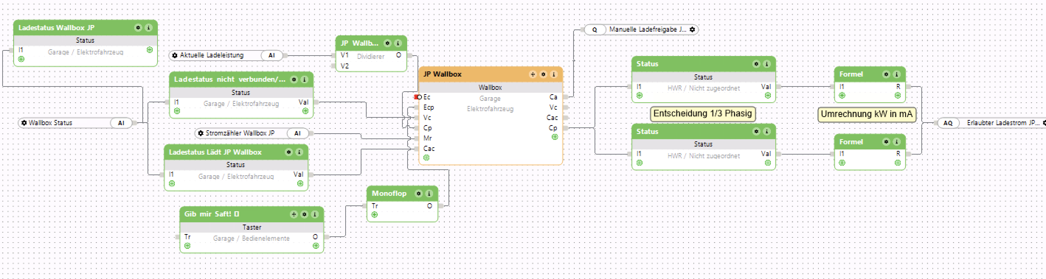
Task: Open gear icon on Manuelle Ladefreigabe output
Action: [692, 29]
